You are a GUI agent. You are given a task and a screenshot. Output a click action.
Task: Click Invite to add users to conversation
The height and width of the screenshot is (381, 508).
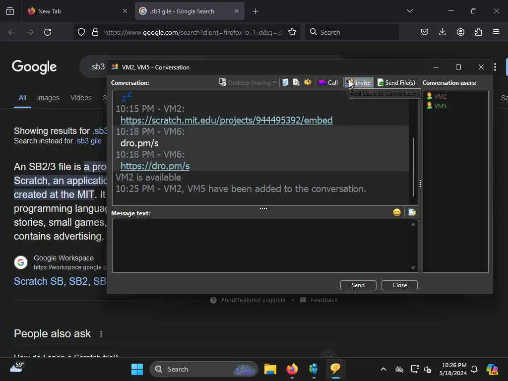click(x=359, y=83)
